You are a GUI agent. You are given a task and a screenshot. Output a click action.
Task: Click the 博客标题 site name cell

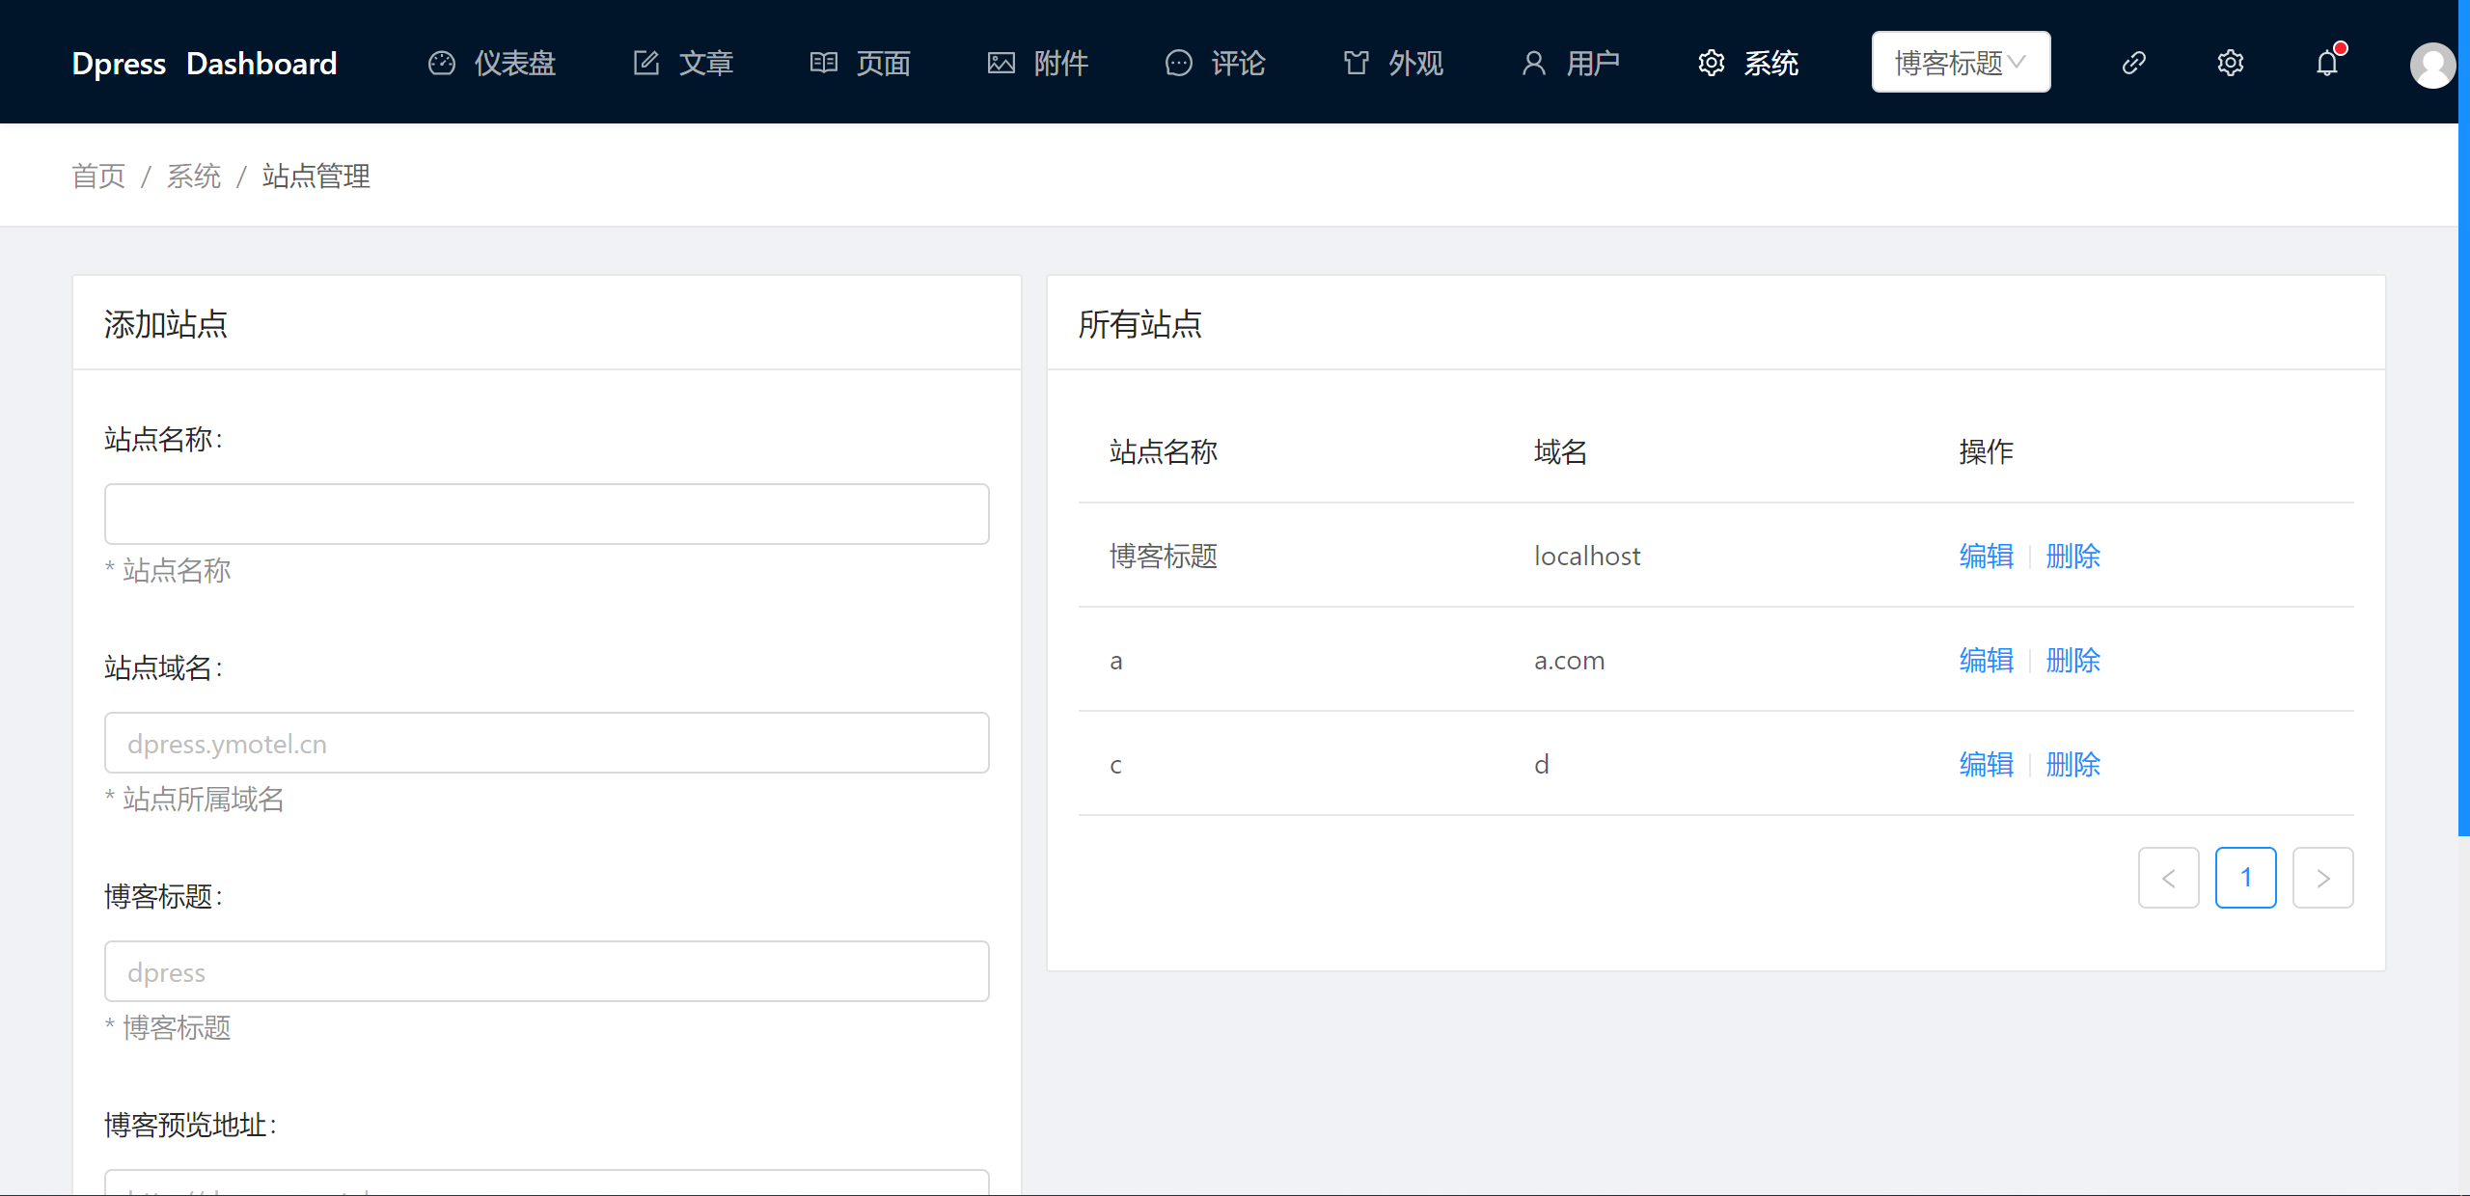[x=1164, y=556]
